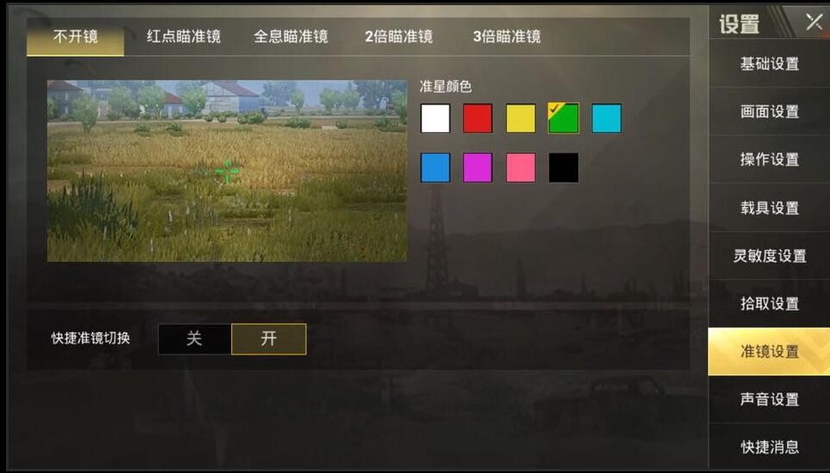The image size is (830, 473).
Task: Pick the magenta crosshair color swatch
Action: coord(478,167)
